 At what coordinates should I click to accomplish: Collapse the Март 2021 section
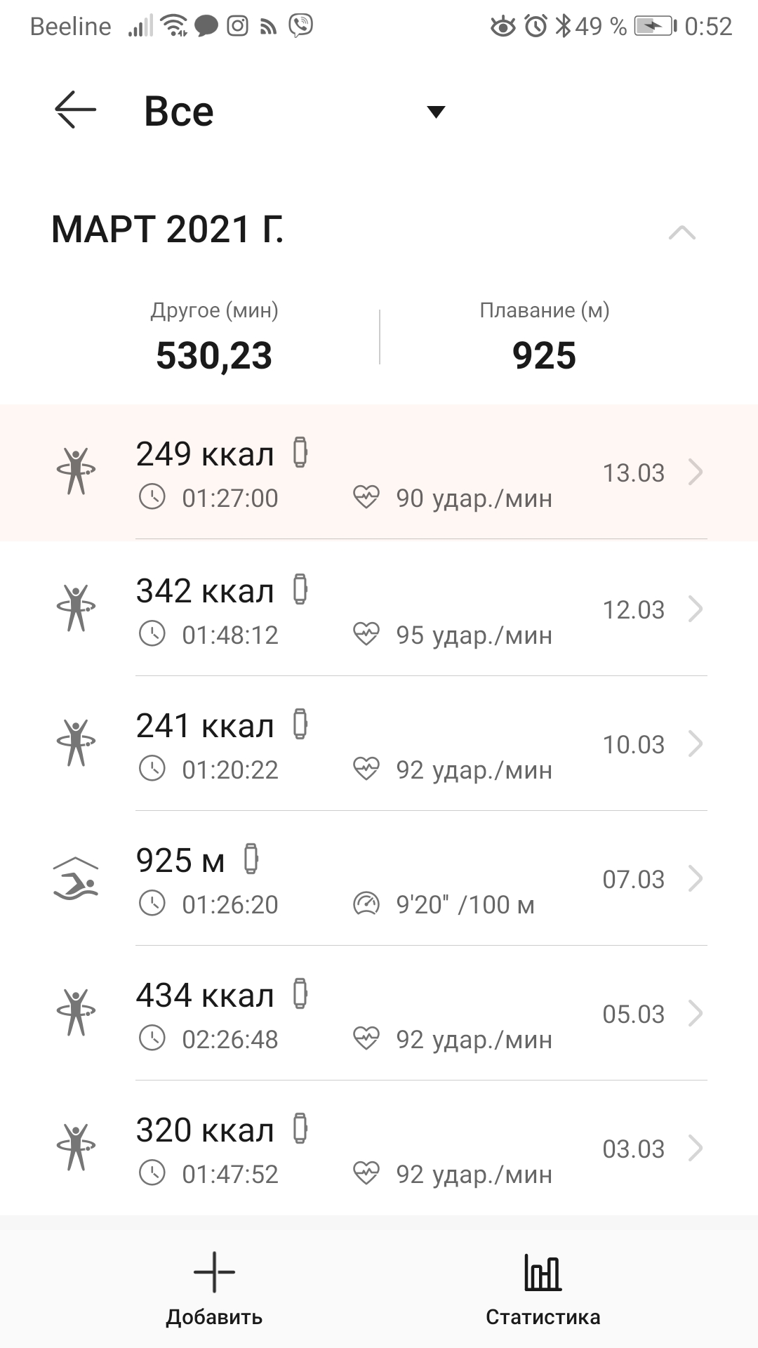[x=681, y=233]
